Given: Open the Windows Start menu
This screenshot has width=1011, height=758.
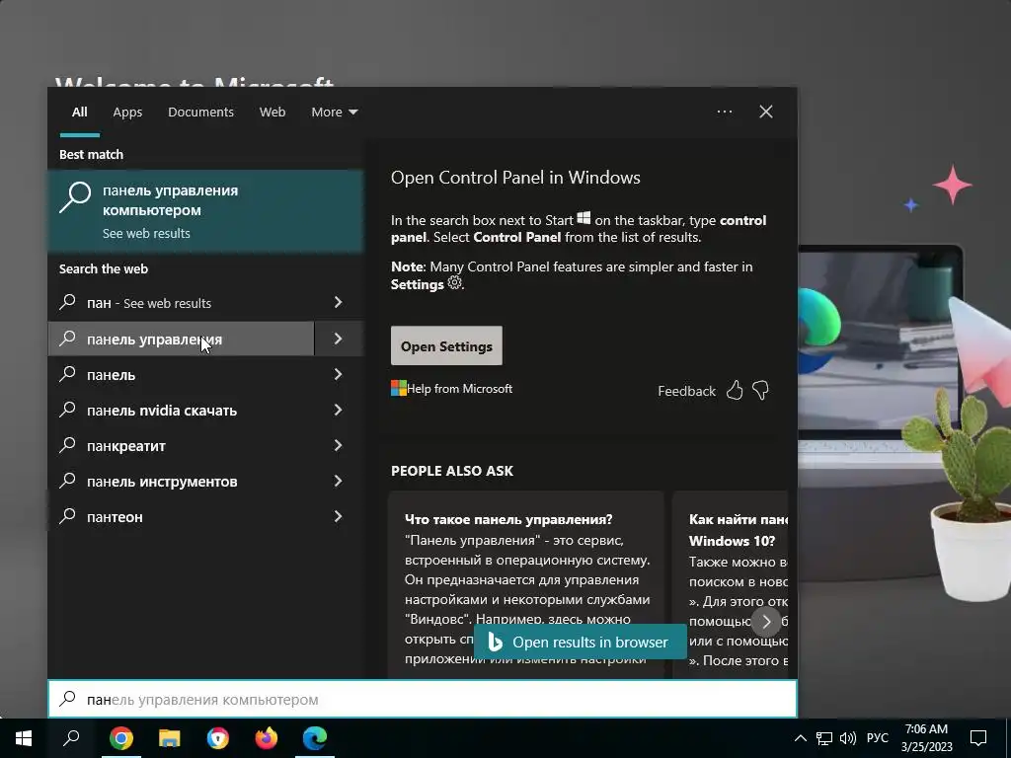Looking at the screenshot, I should [x=24, y=738].
